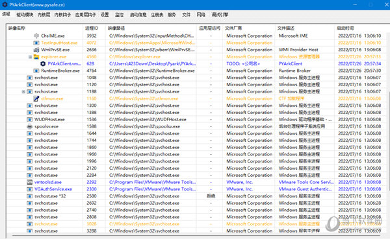Open the 驱动模块 tab
Screen dimensions: 390x239
pyautogui.click(x=25, y=15)
